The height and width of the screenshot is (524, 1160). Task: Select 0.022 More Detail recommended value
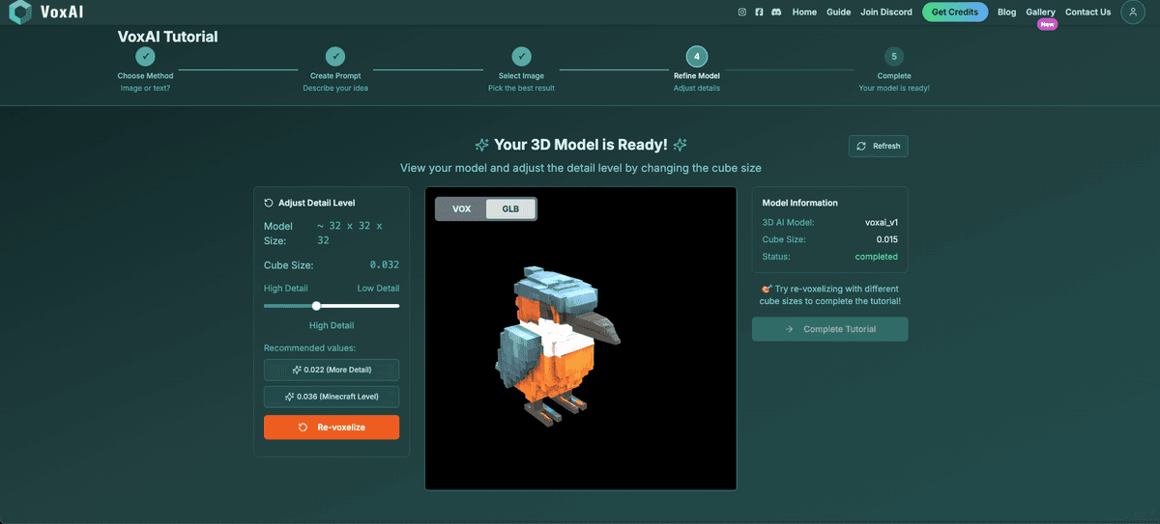332,370
